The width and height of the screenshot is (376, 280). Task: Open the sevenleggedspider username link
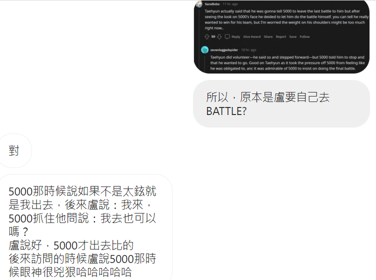(224, 50)
